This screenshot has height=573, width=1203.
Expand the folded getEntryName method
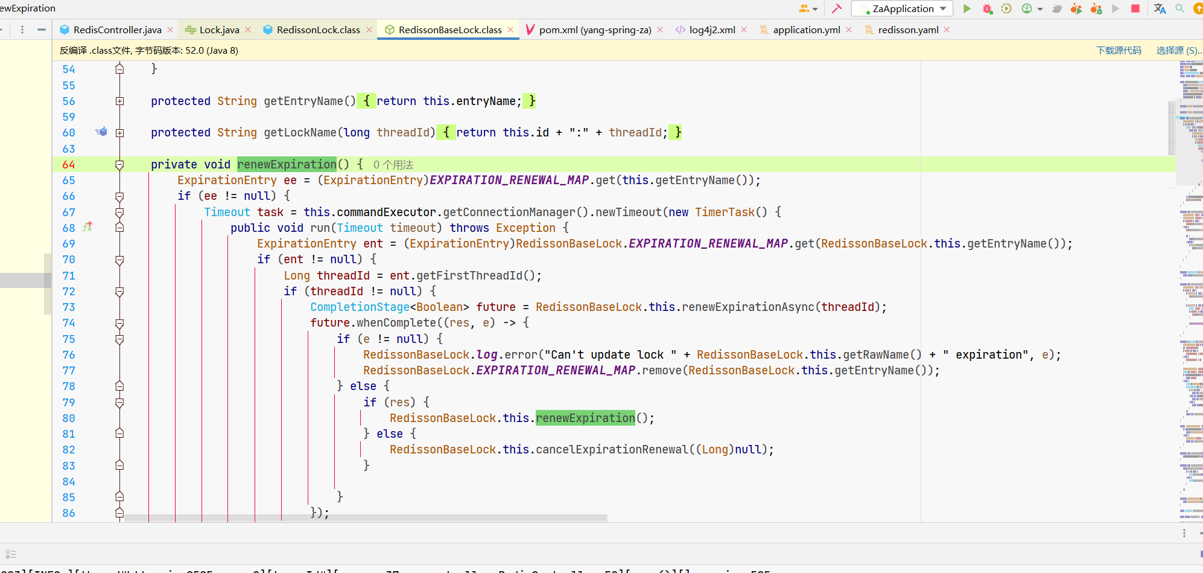click(x=119, y=101)
